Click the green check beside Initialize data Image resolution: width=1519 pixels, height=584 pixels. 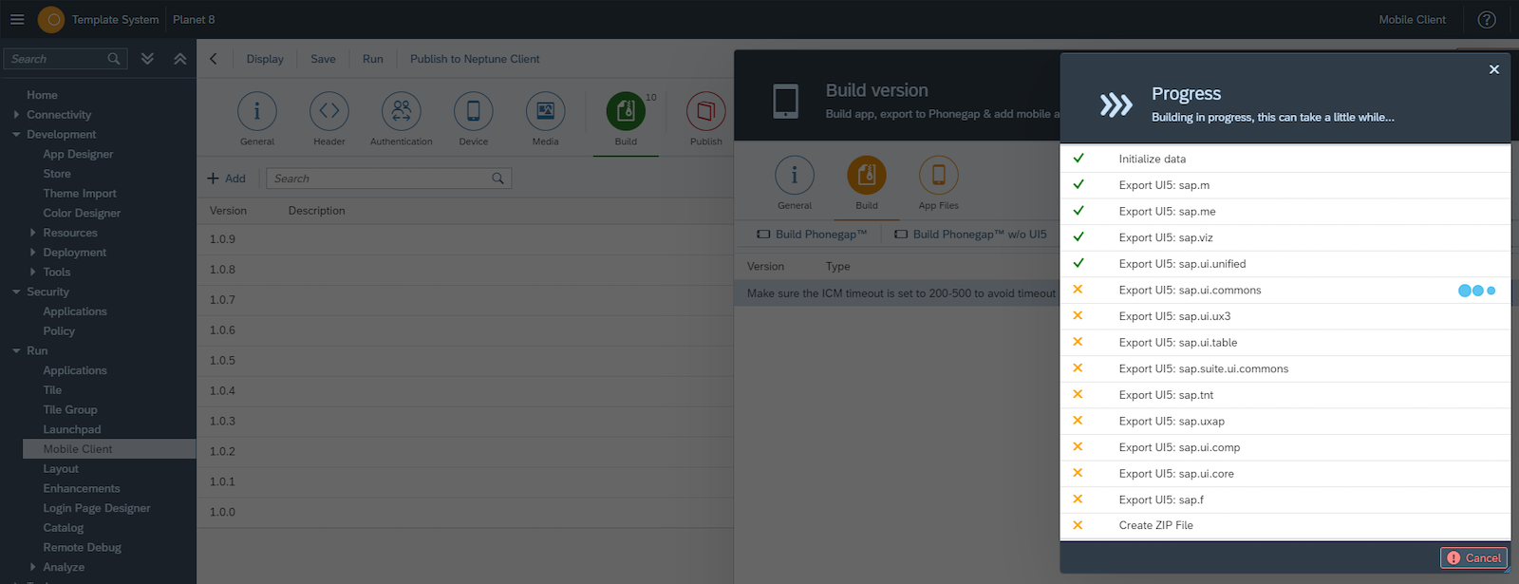tap(1078, 159)
